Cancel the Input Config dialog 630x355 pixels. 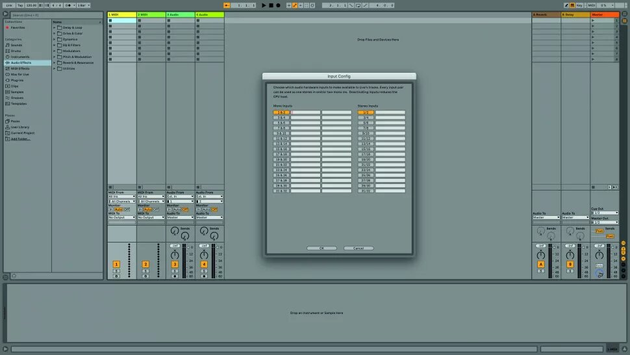[x=358, y=248]
